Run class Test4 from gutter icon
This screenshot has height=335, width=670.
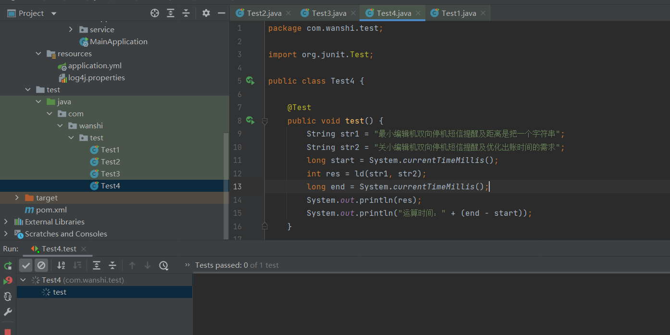pyautogui.click(x=250, y=81)
